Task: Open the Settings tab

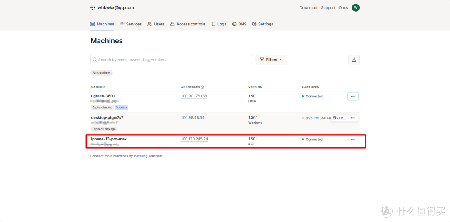Action: point(262,24)
